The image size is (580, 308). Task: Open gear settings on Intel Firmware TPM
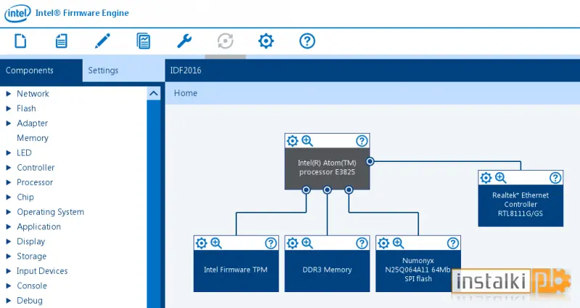pos(202,243)
